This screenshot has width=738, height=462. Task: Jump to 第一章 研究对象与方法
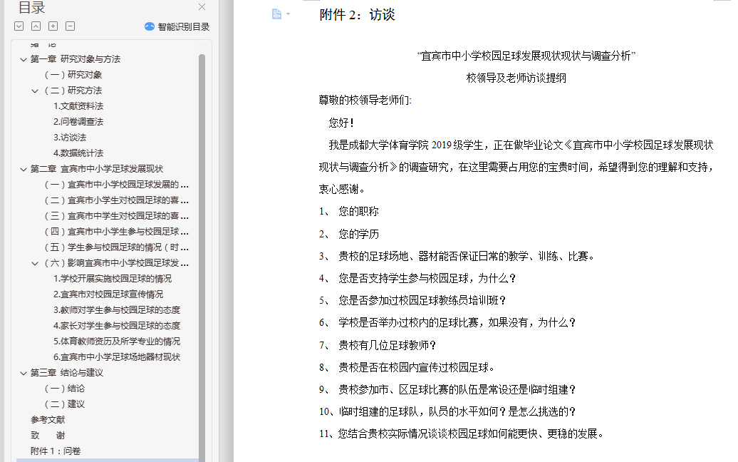pos(76,59)
